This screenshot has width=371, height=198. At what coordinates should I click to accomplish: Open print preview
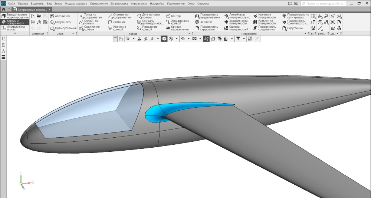tap(39, 22)
